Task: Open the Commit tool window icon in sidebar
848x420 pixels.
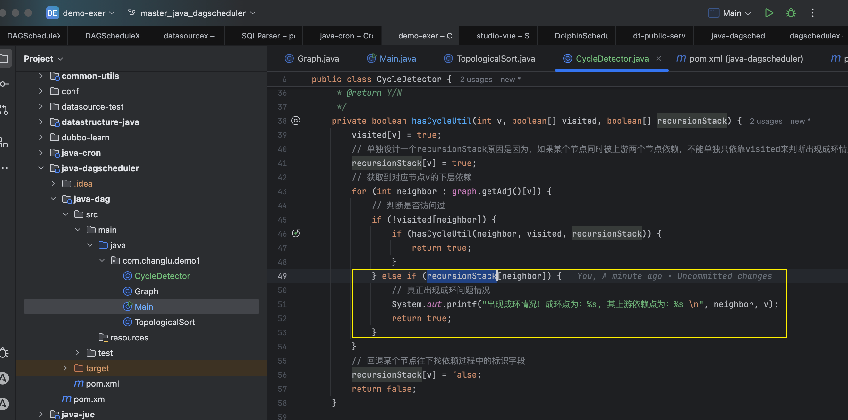Action: tap(4, 84)
